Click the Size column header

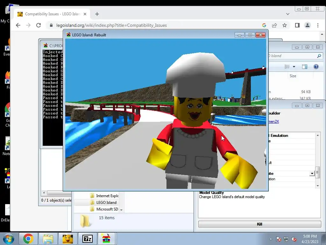pyautogui.click(x=293, y=76)
